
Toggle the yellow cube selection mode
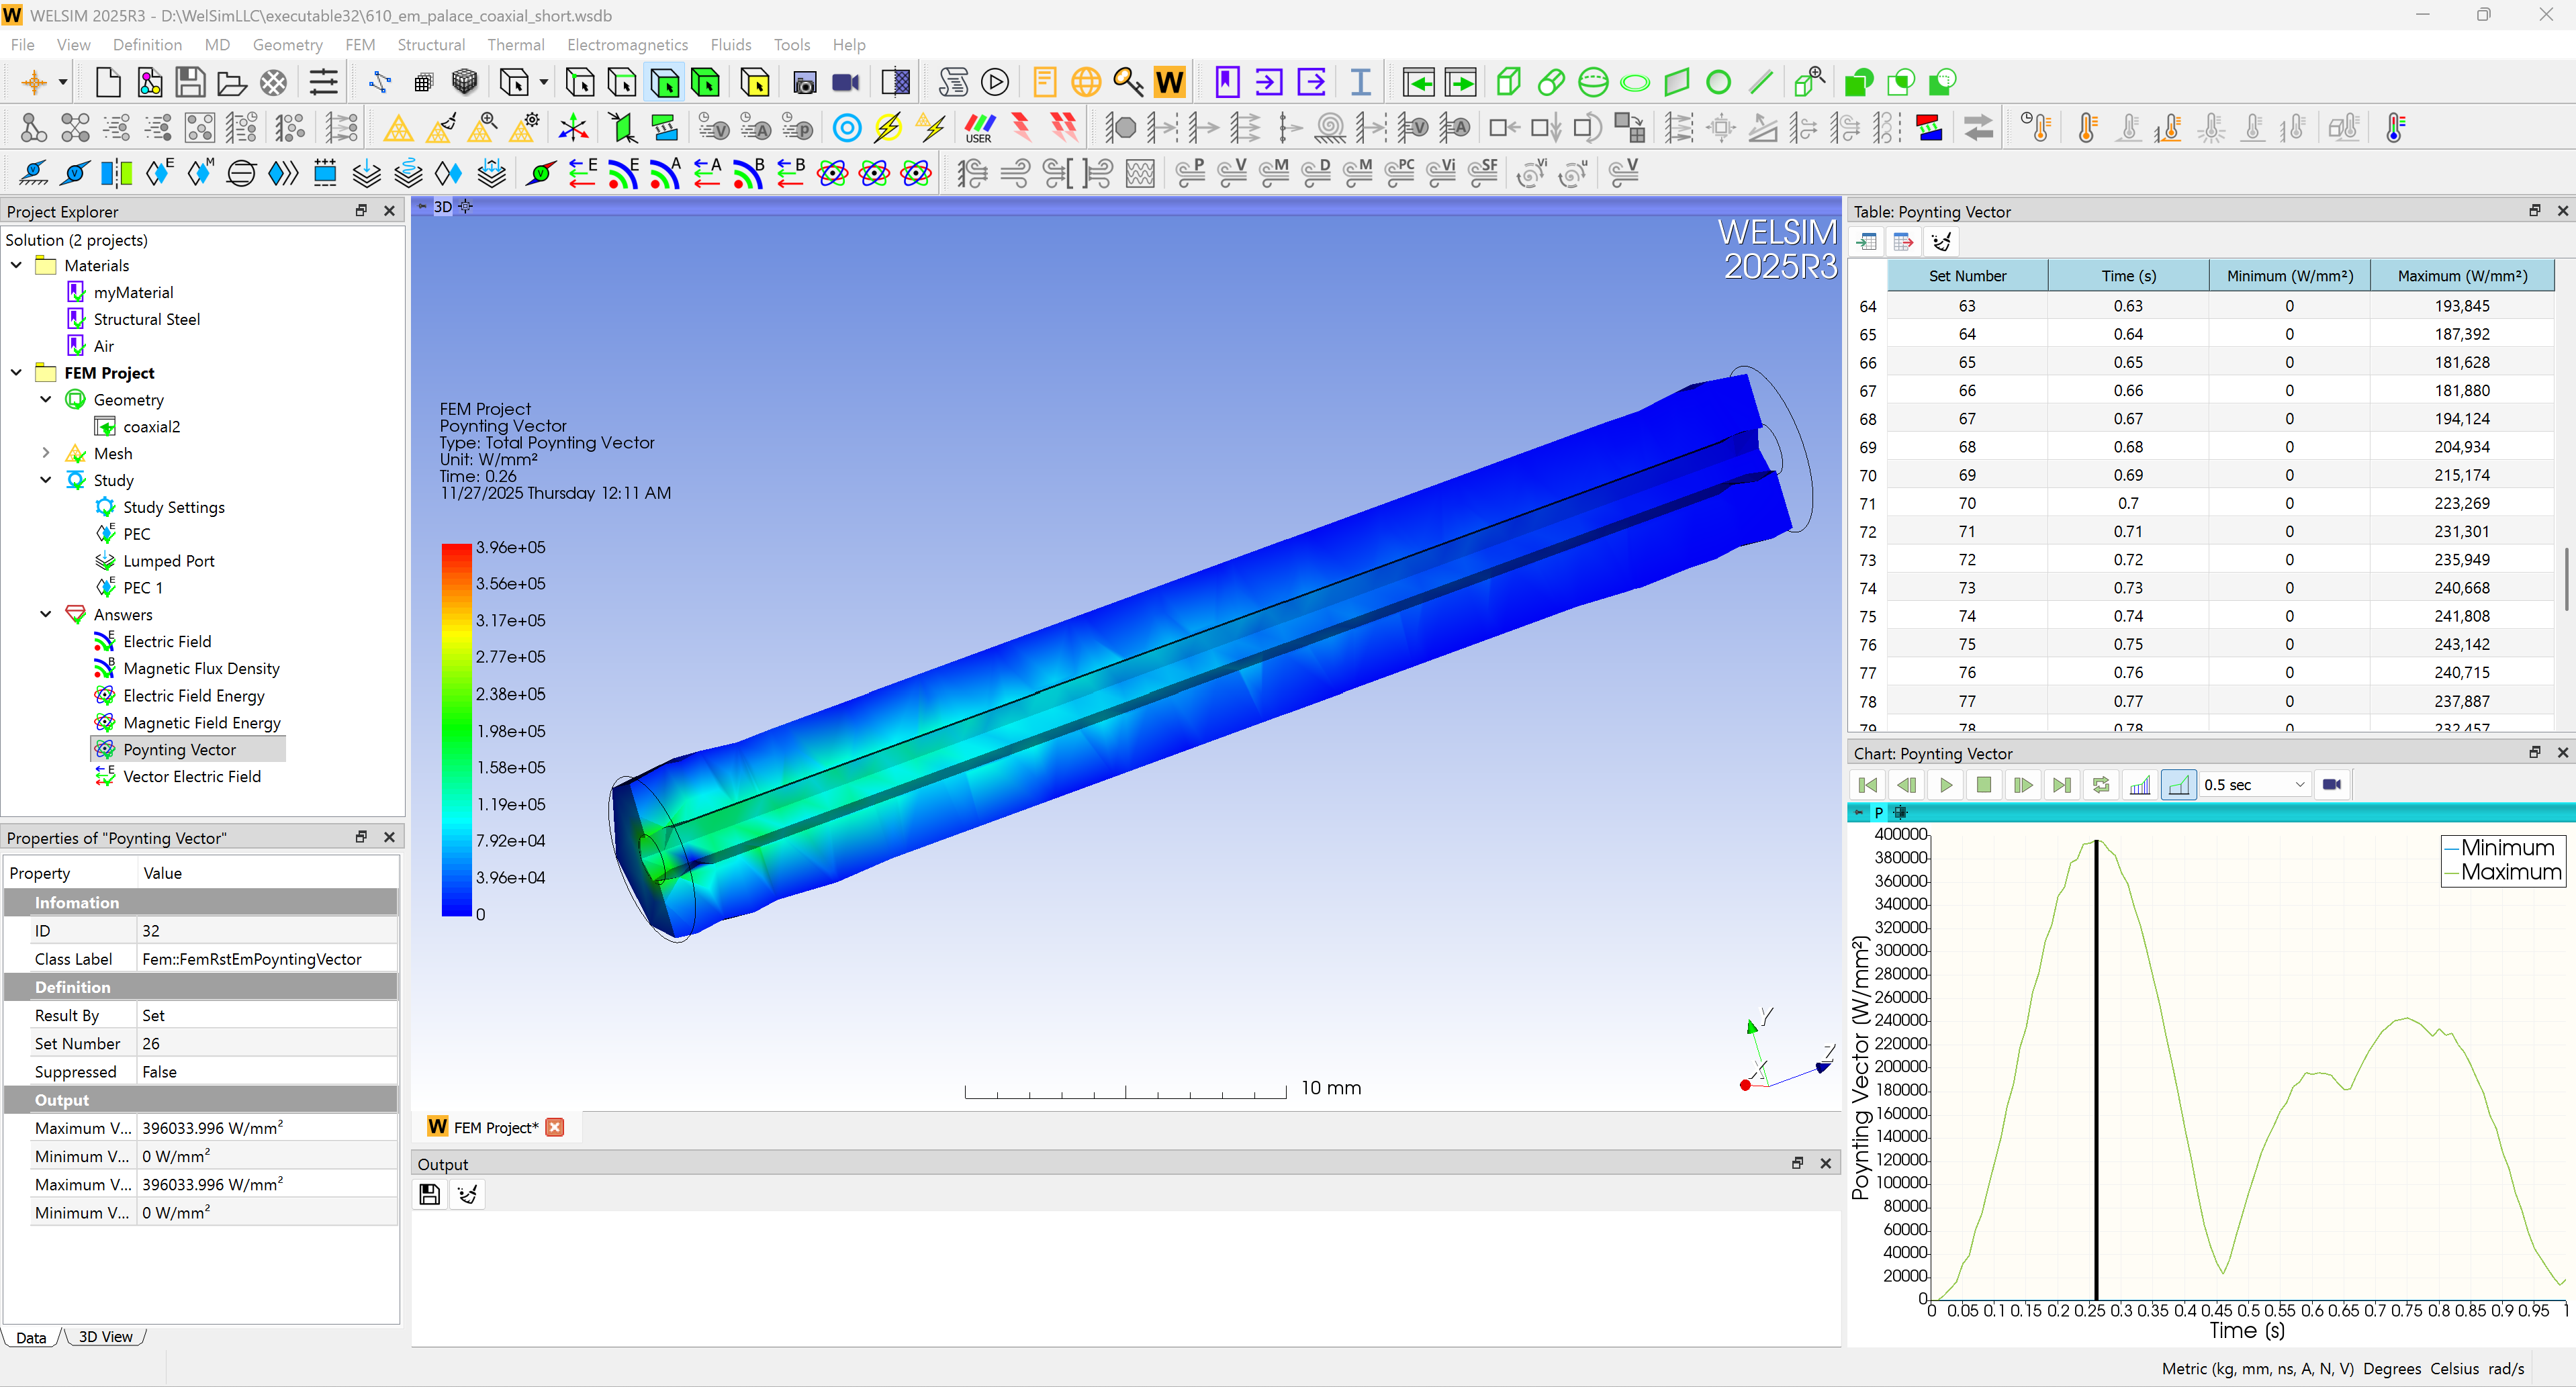755,82
